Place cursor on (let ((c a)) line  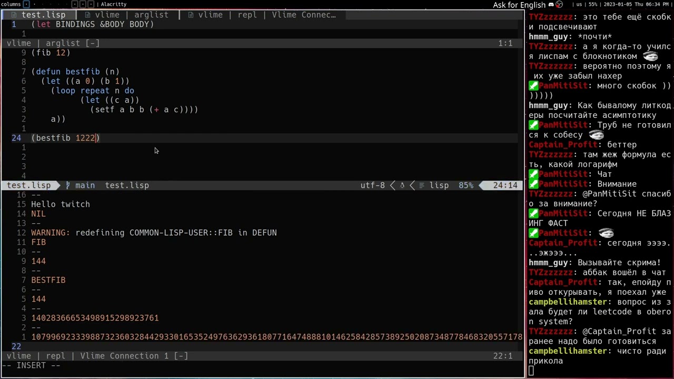pos(110,100)
